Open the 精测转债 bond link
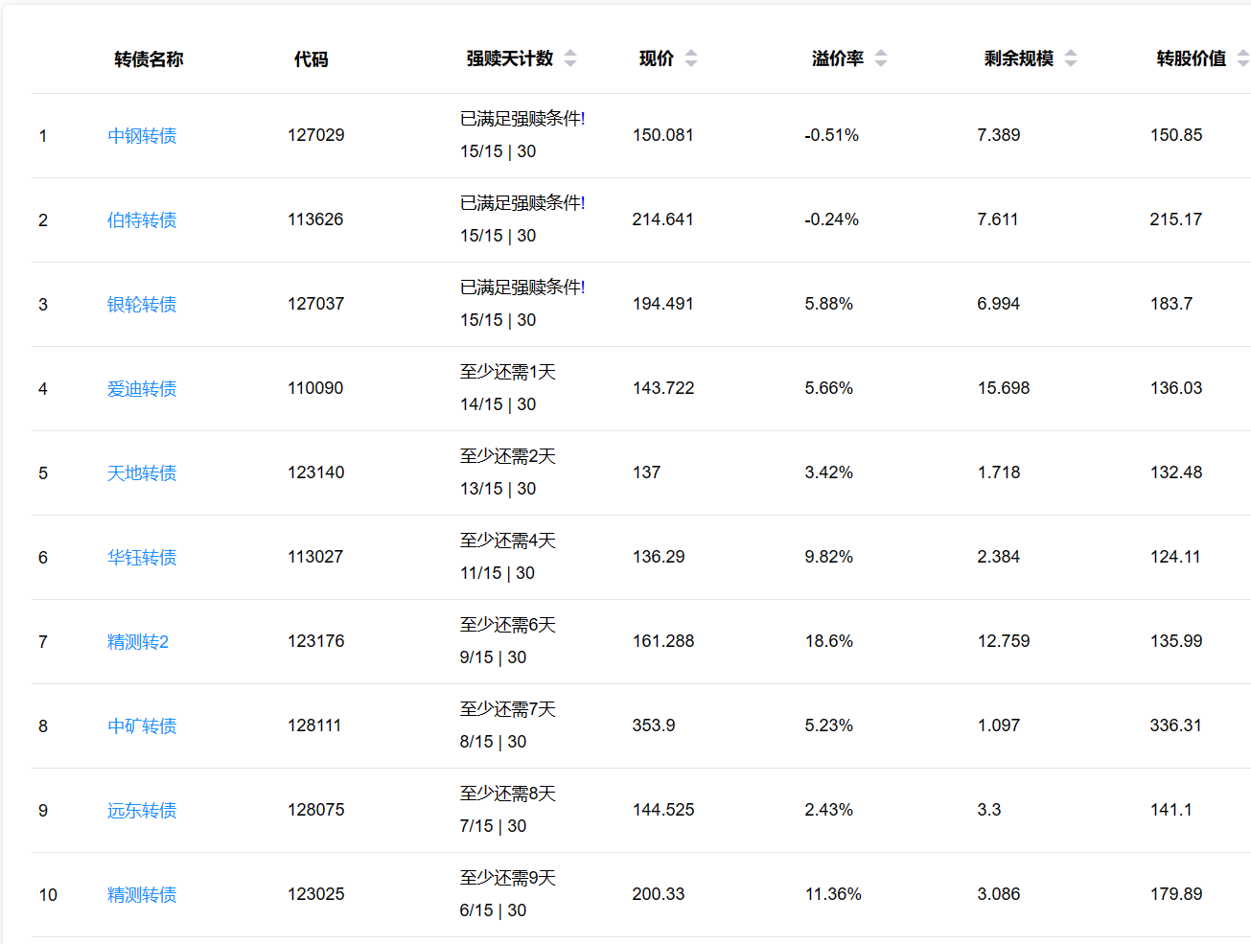The image size is (1251, 944). 142,895
